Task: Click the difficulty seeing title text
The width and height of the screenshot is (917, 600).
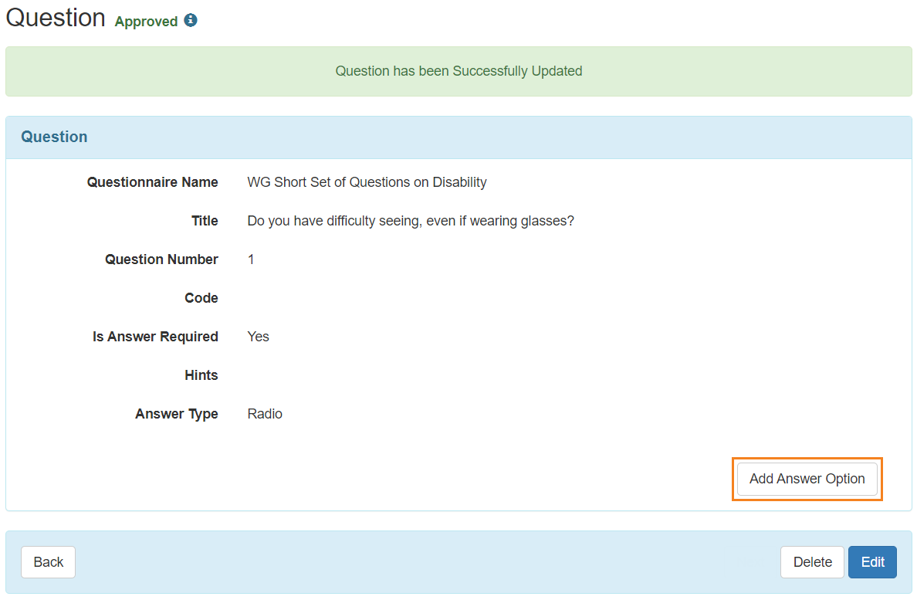Action: [x=411, y=221]
